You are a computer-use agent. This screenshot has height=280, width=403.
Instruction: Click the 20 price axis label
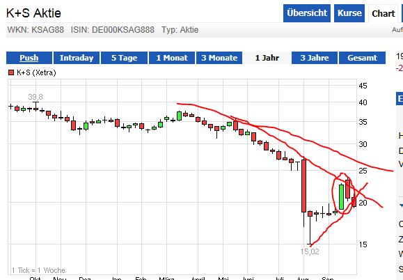click(x=363, y=203)
